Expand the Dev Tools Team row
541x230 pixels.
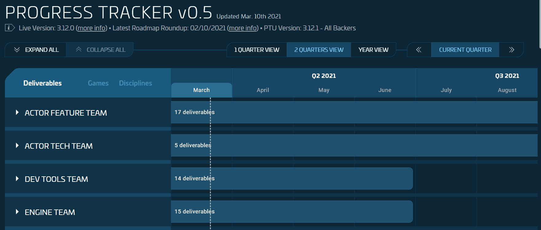(17, 179)
